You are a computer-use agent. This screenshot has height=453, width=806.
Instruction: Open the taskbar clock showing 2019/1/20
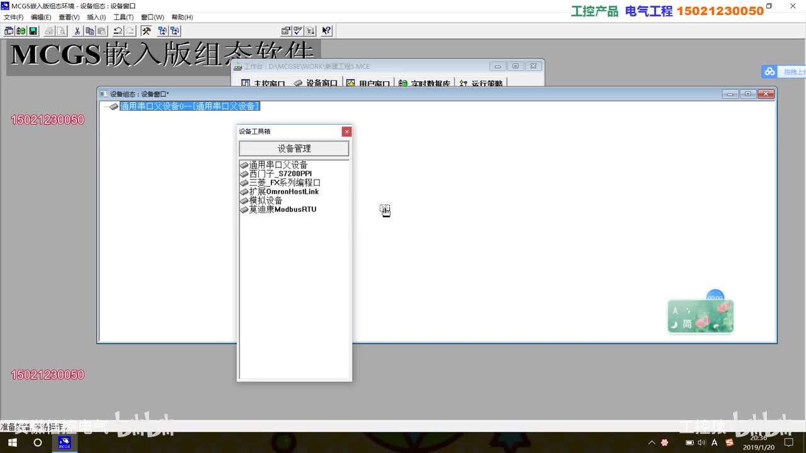click(759, 443)
